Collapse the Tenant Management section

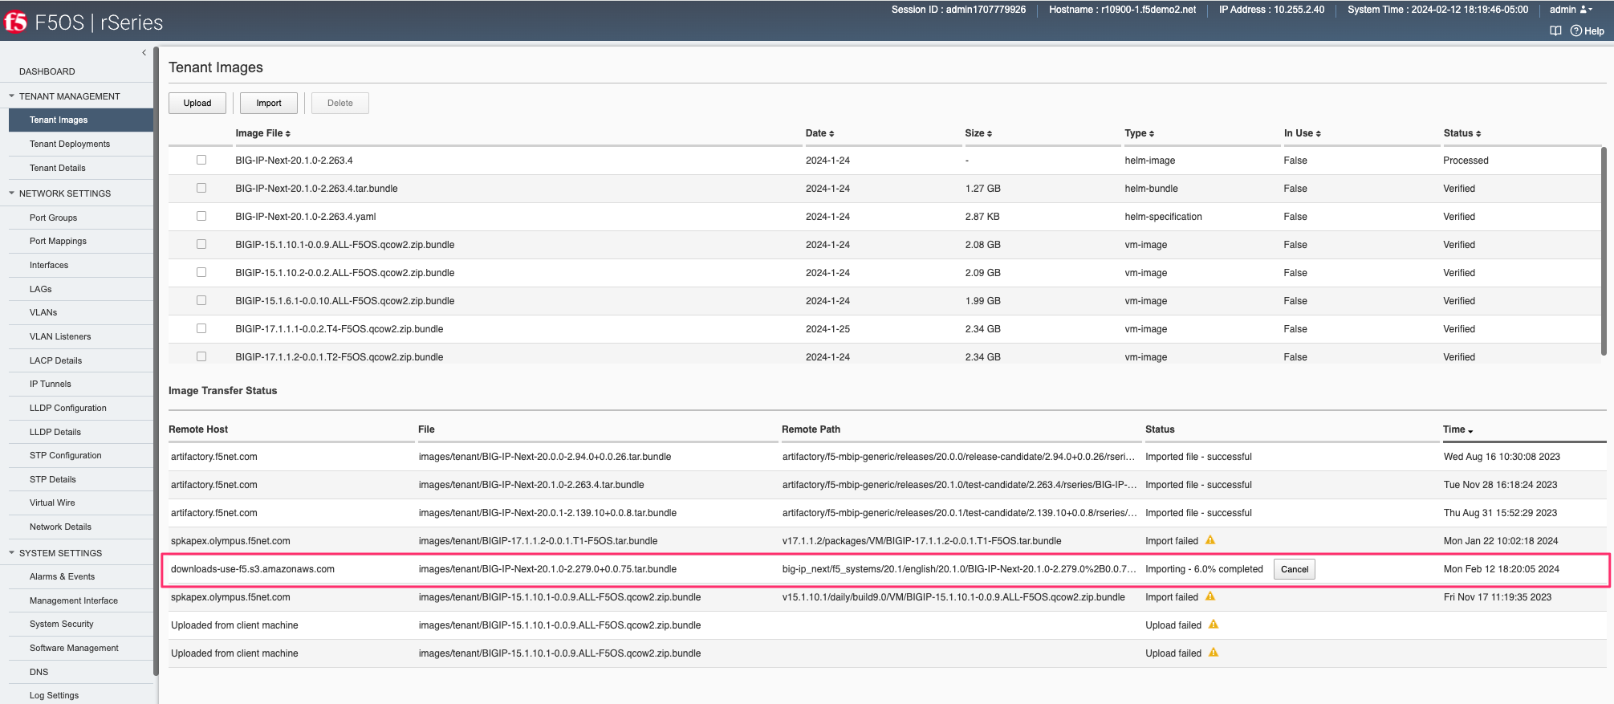pos(11,96)
